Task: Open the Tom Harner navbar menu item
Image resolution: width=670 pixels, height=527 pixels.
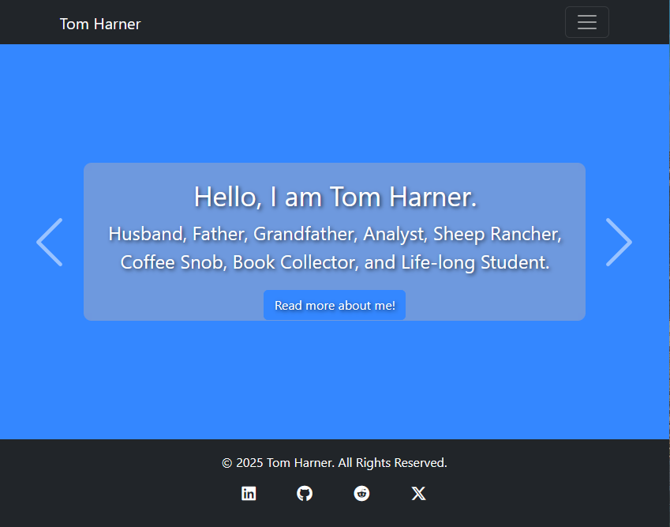Action: 99,24
